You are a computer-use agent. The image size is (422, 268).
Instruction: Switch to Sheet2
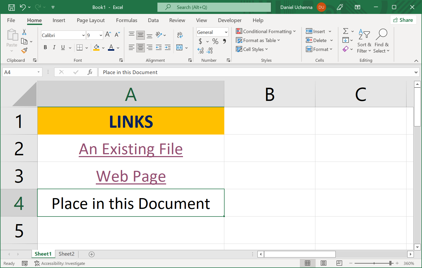(66, 254)
